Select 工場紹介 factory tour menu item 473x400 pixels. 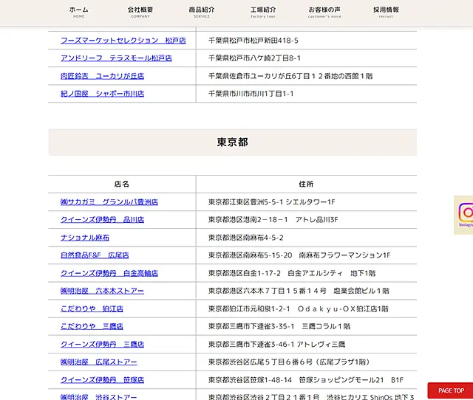click(263, 12)
